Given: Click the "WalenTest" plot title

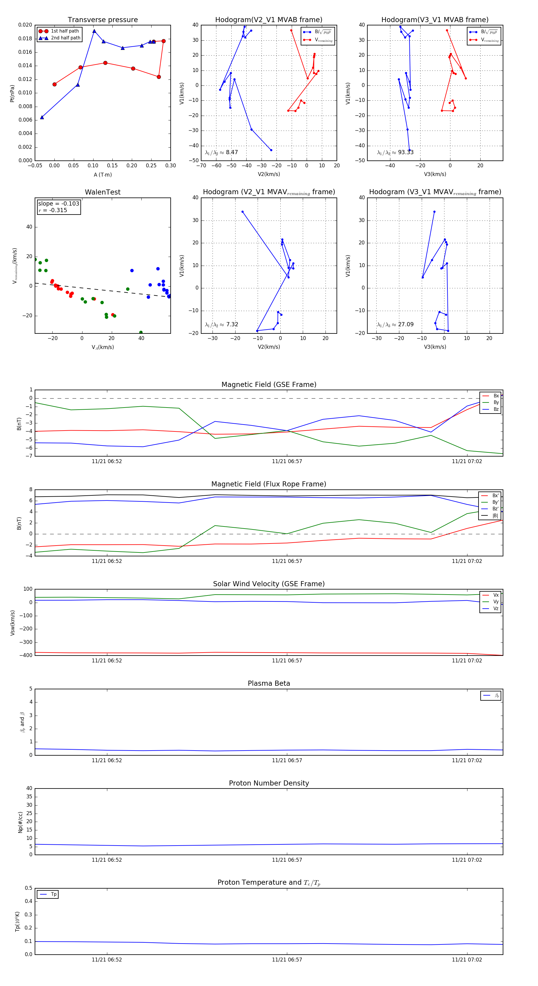Looking at the screenshot, I should point(103,192).
